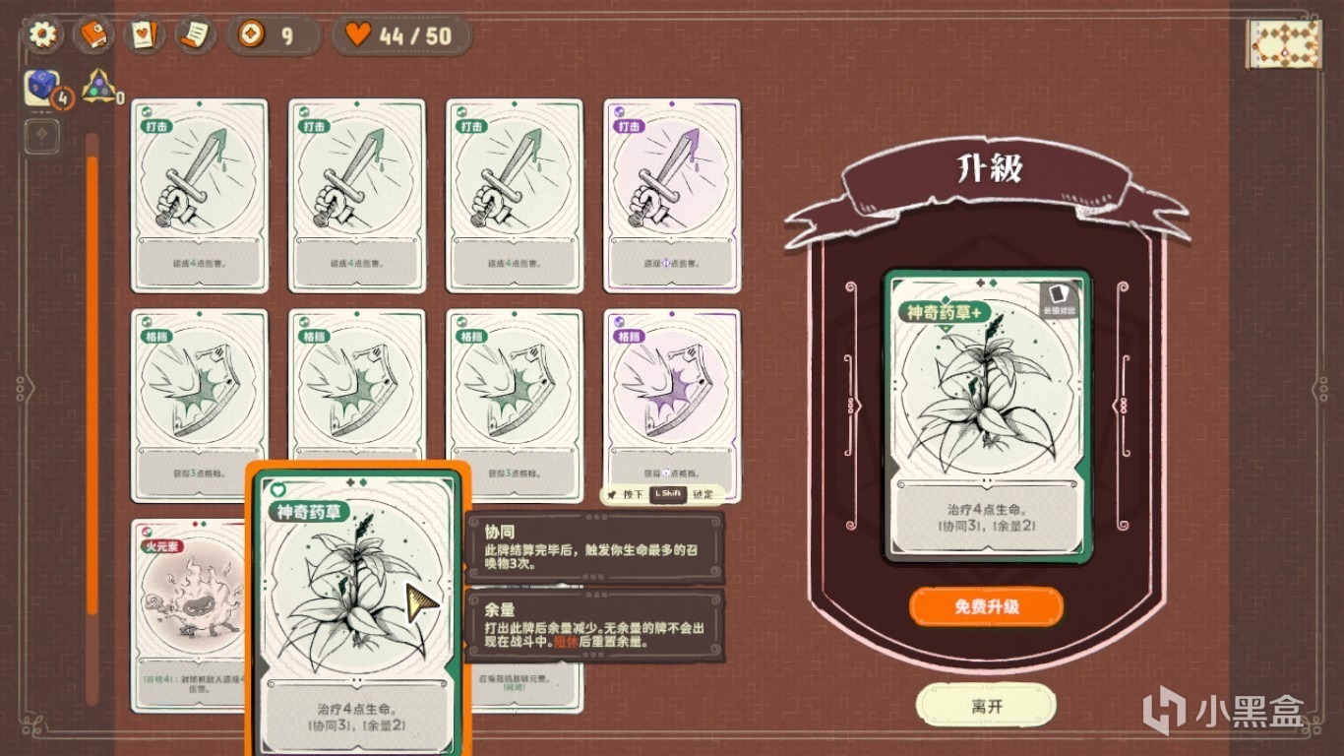Click the blue dice icon
The height and width of the screenshot is (756, 1344).
(42, 88)
